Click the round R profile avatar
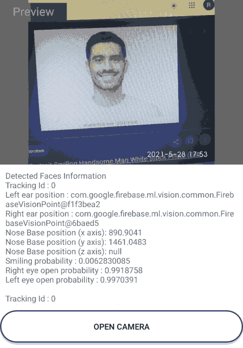Image resolution: width=243 pixels, height=348 pixels. [x=208, y=5]
